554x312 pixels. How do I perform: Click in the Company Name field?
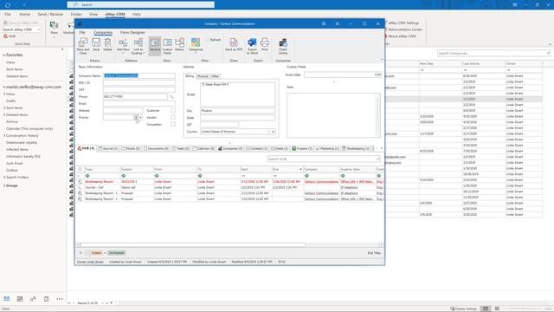click(x=138, y=75)
